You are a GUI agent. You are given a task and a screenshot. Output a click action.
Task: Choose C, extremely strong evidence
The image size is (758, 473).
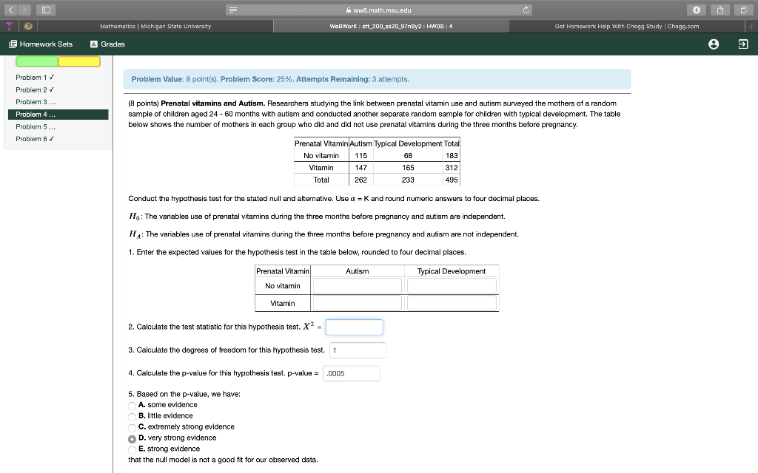[132, 427]
